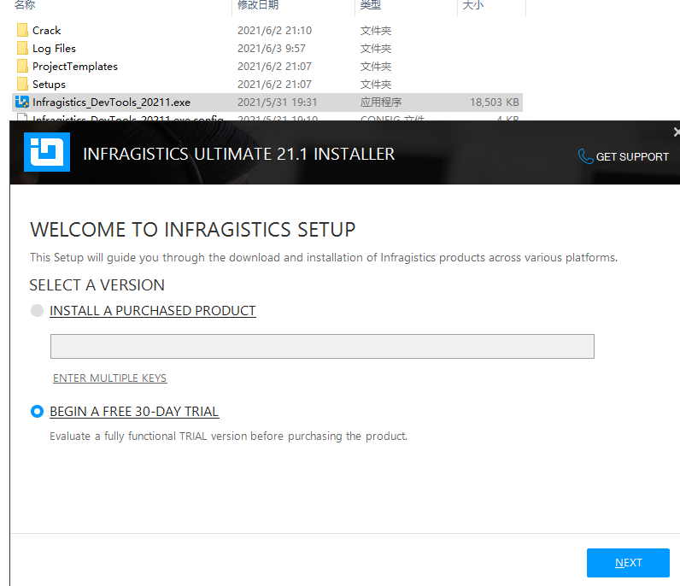Click the Welcome to Infragistics Setup heading
This screenshot has width=680, height=586.
193,230
